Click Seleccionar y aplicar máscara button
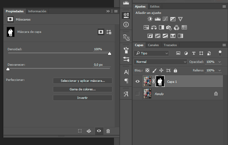 (83, 81)
